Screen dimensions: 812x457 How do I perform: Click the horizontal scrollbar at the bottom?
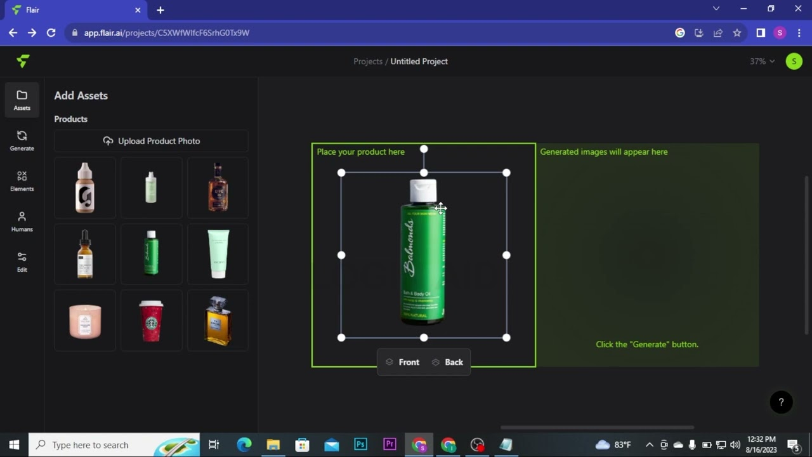pyautogui.click(x=596, y=427)
